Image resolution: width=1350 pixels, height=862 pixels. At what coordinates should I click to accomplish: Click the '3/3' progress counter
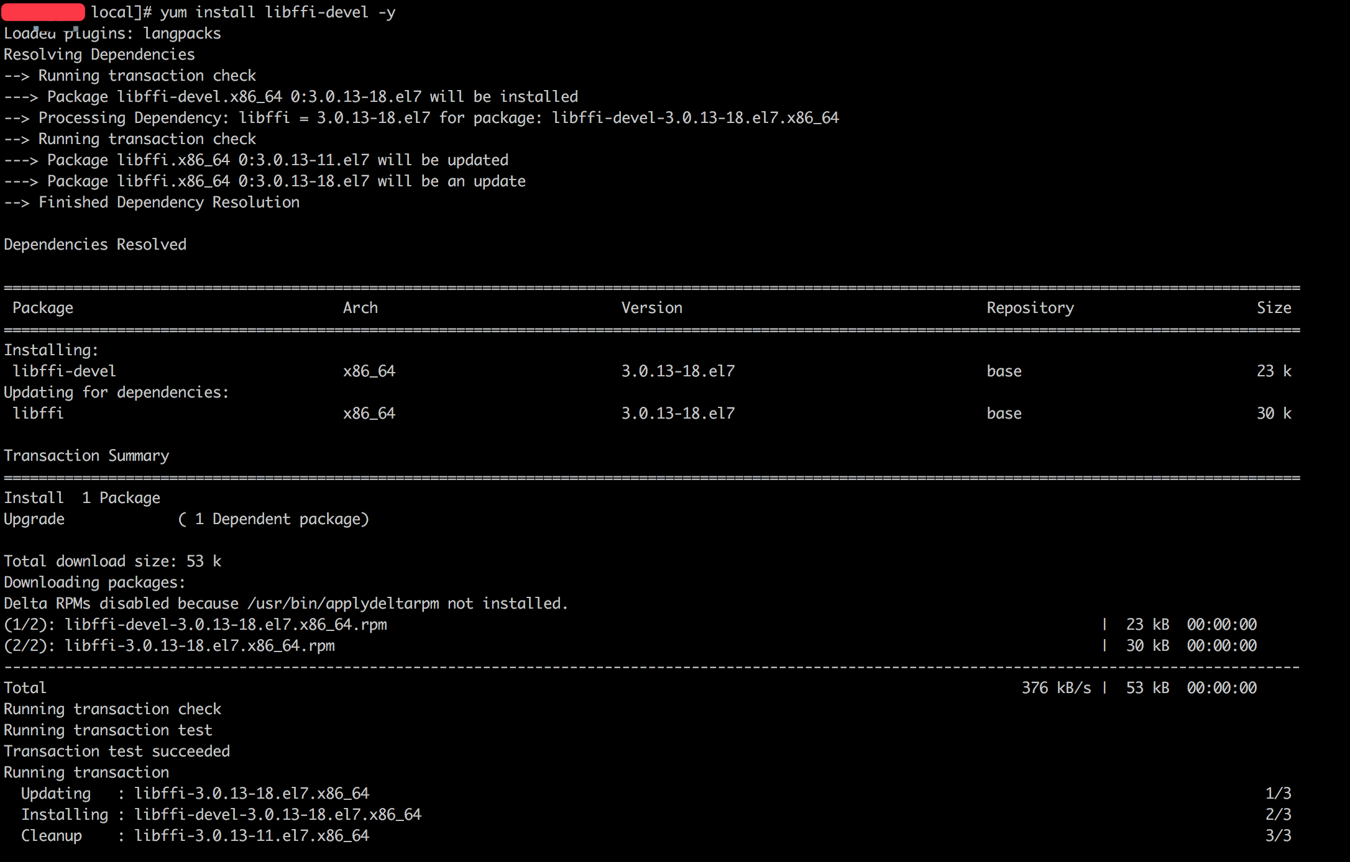point(1279,836)
